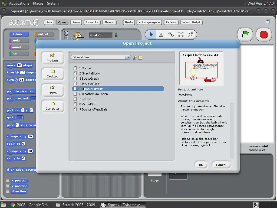Select the stamp duplicate tool
Viewport: 277px width, 208px height.
pos(161,34)
